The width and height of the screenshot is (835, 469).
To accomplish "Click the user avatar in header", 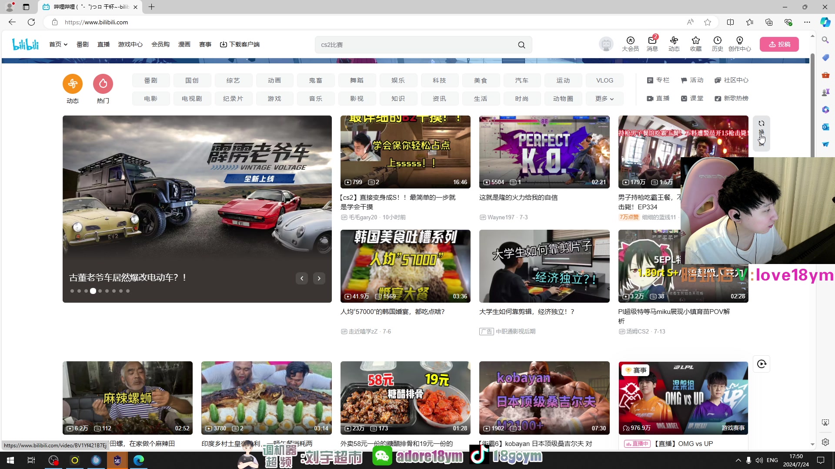I will click(x=606, y=44).
